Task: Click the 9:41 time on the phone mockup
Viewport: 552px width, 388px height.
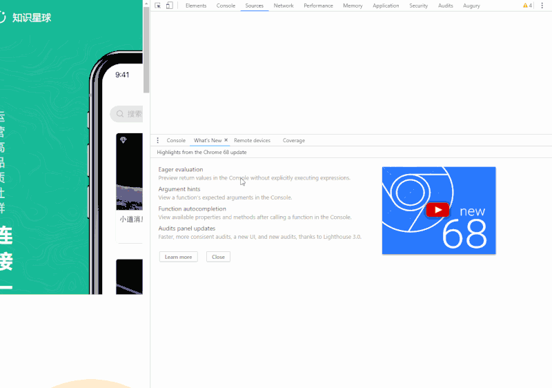Action: 122,75
